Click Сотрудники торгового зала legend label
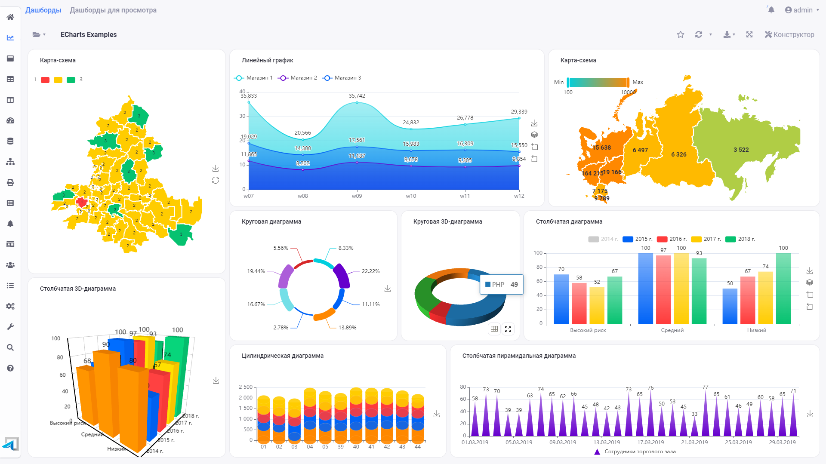Viewport: 826px width, 464px height. 640,452
